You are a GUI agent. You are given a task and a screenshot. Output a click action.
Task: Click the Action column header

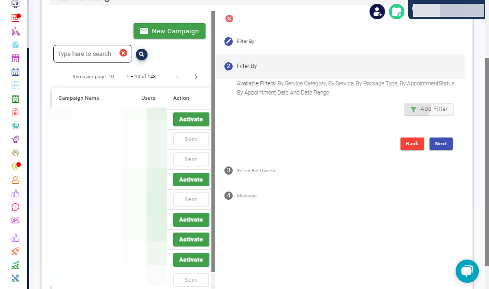[181, 98]
